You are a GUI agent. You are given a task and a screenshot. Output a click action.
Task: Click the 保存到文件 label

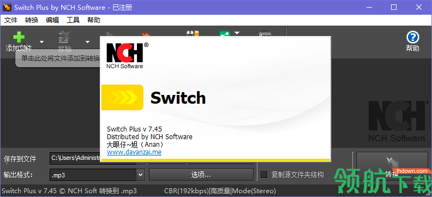(20, 159)
